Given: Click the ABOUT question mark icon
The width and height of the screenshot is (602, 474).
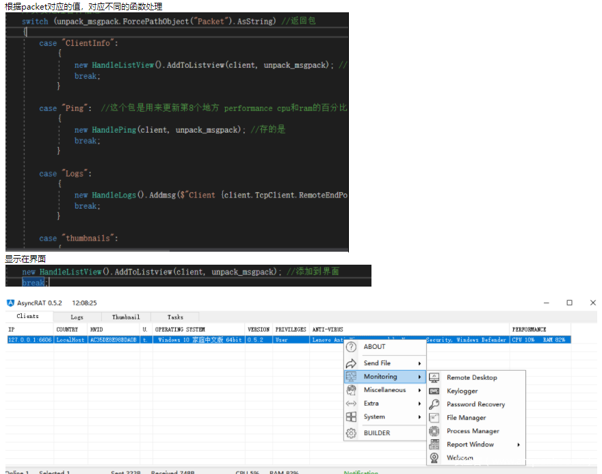Looking at the screenshot, I should pyautogui.click(x=352, y=347).
